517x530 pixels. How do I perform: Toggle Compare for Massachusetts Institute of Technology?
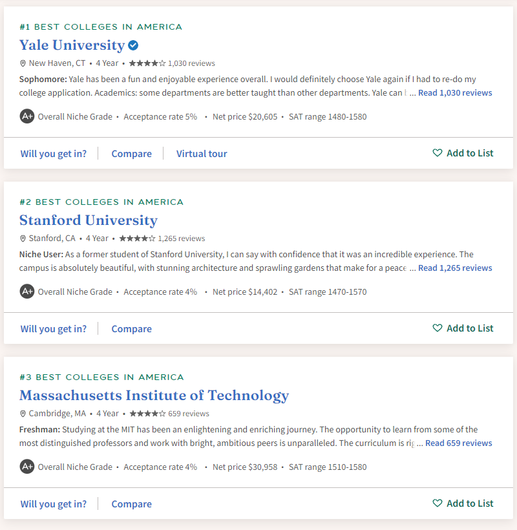tap(131, 504)
